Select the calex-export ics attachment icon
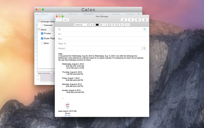Image resolution: width=204 pixels, height=128 pixels. (x=67, y=106)
